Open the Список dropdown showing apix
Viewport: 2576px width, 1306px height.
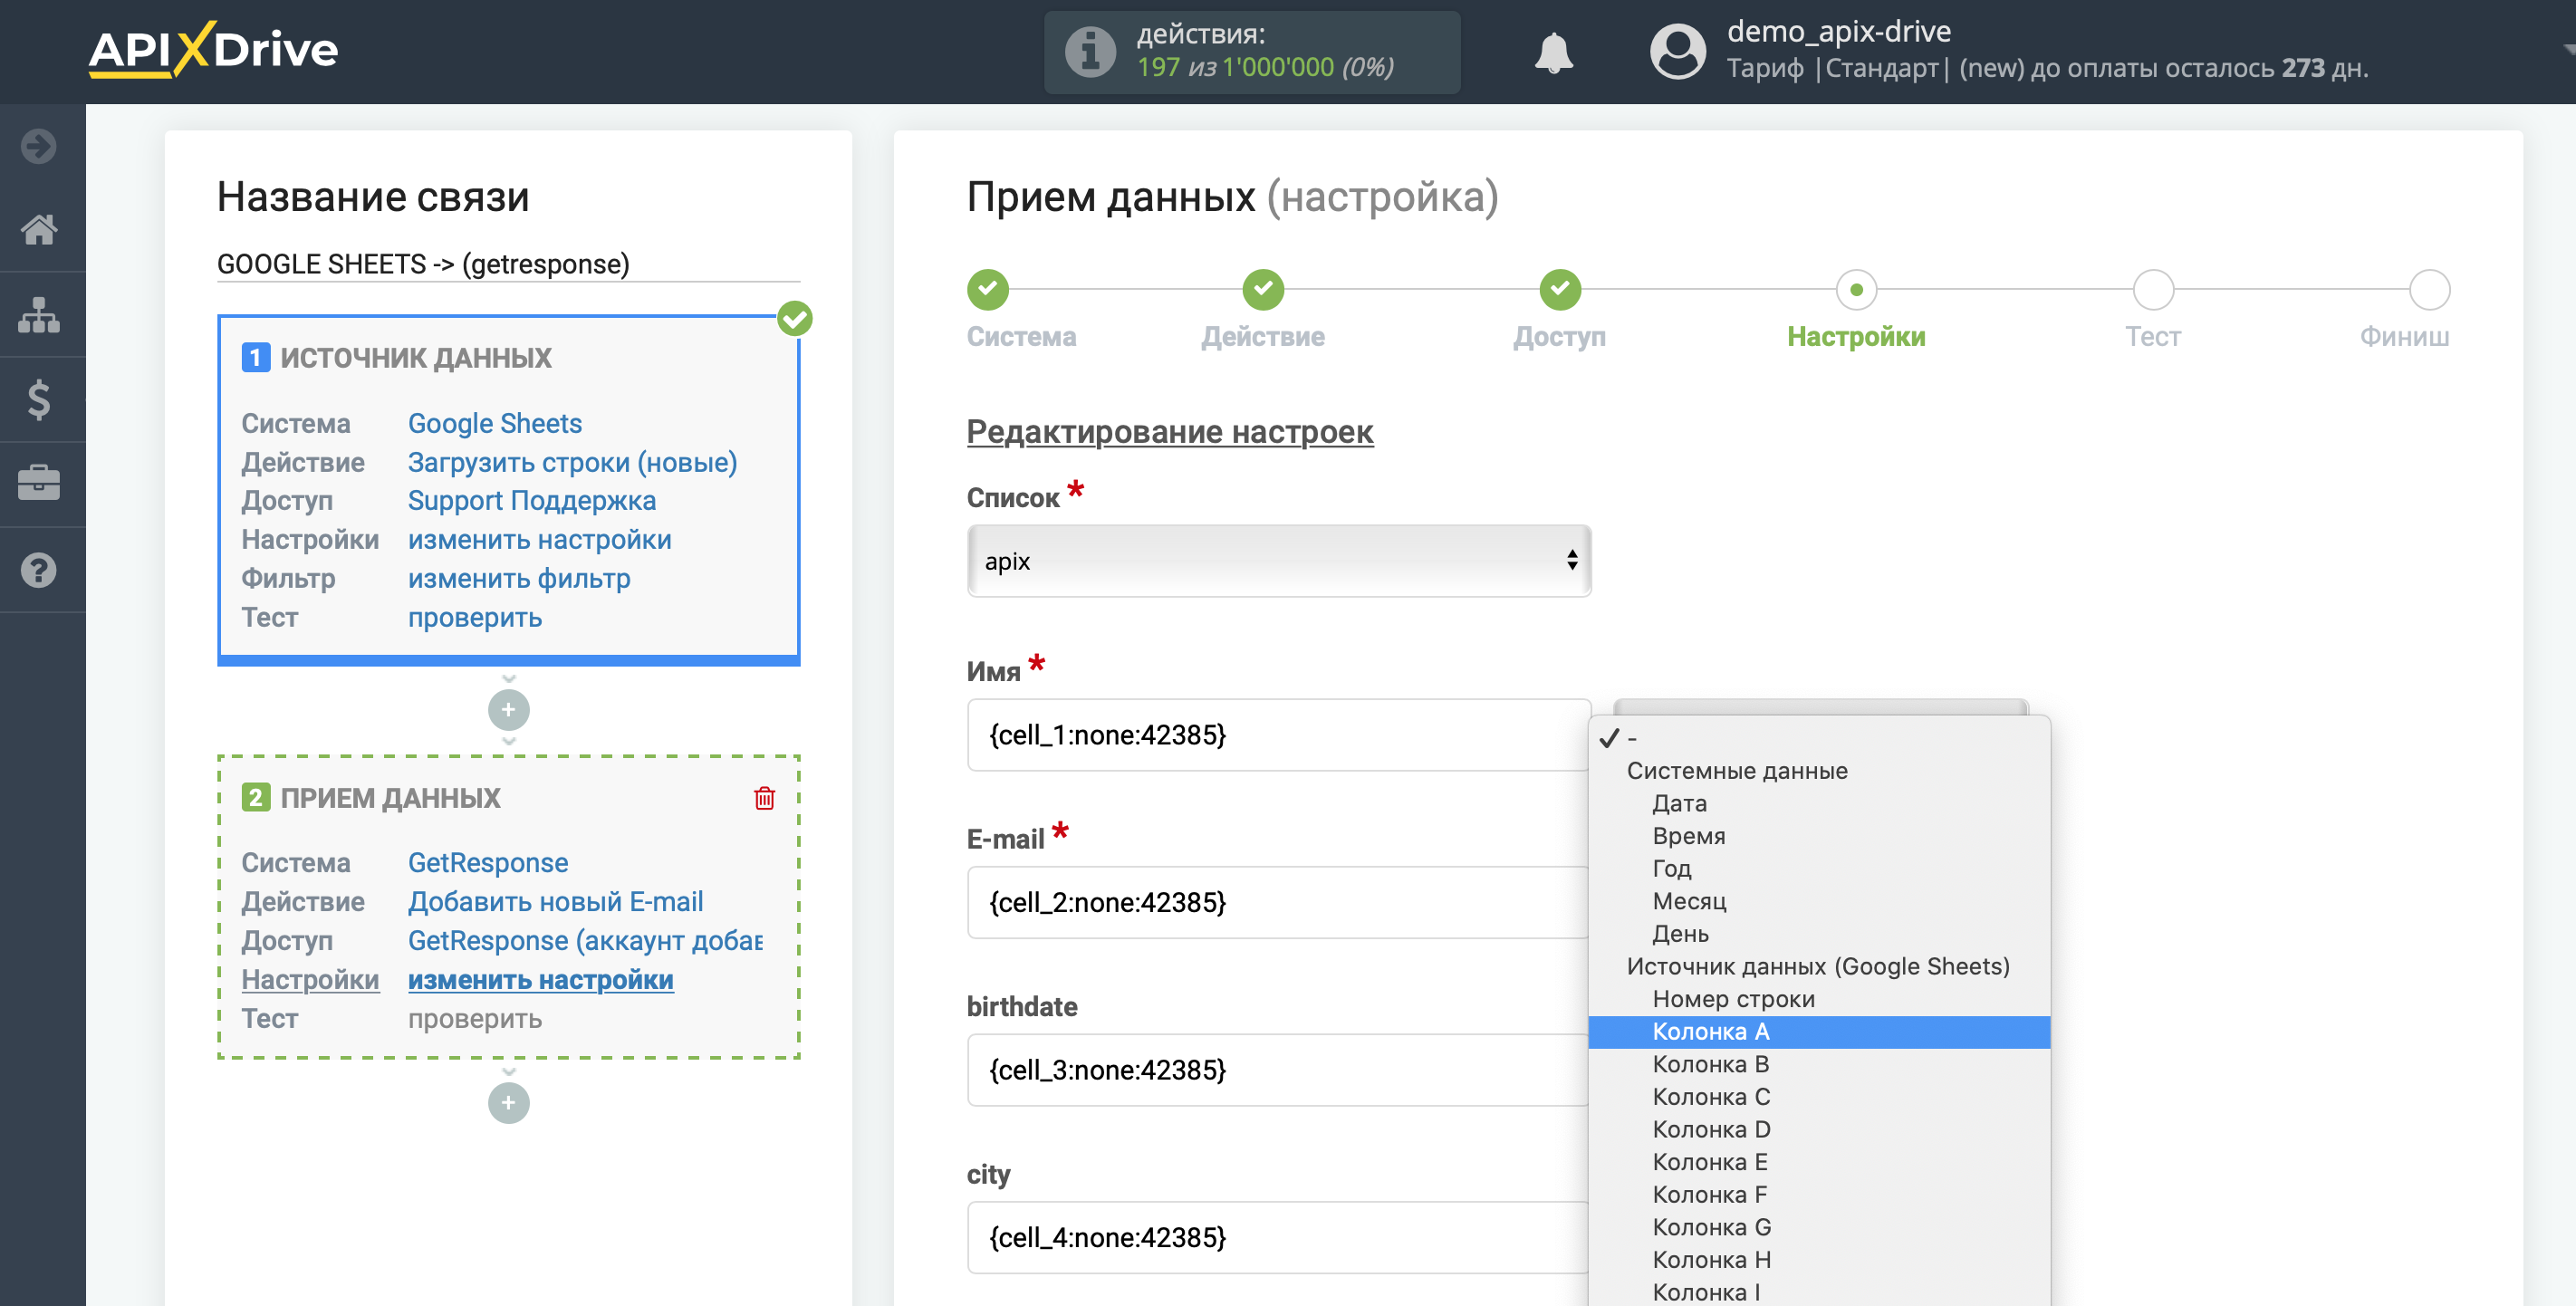(1279, 561)
